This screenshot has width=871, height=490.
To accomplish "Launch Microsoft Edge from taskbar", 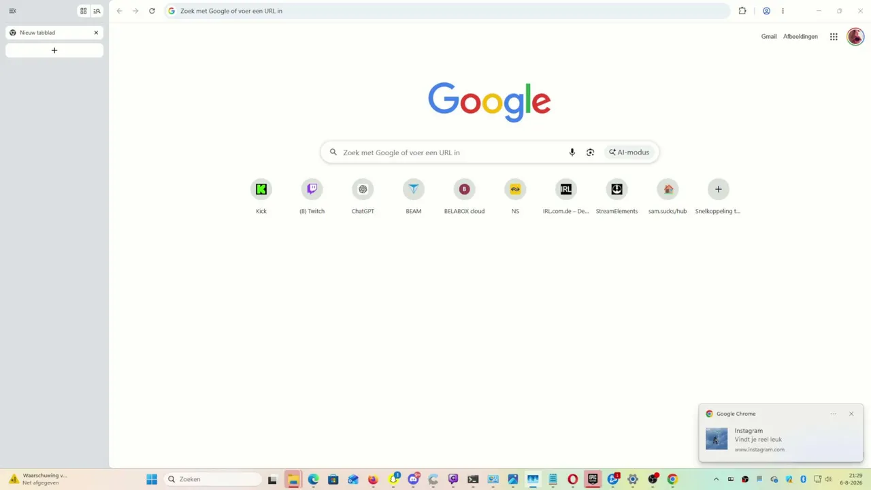I will click(313, 479).
